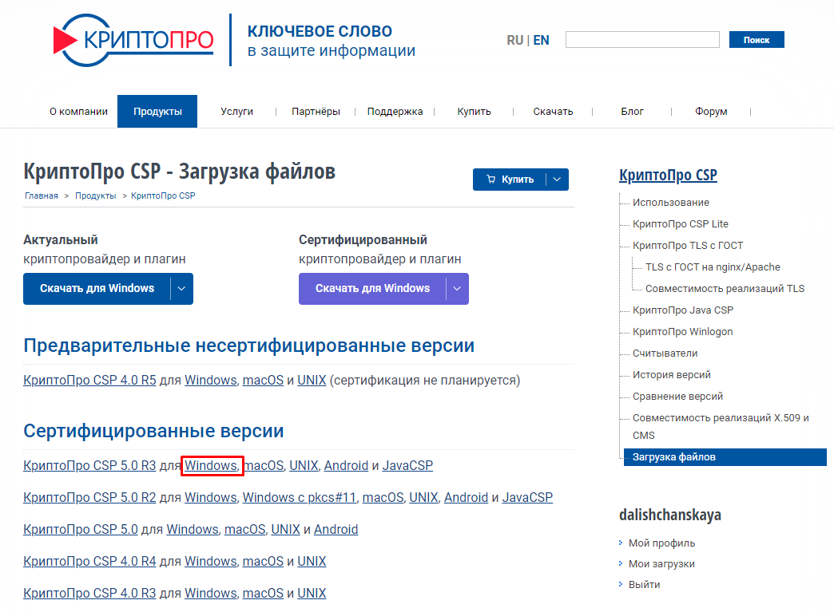Image resolution: width=834 pixels, height=612 pixels.
Task: Download Сертифицированный криптопровайдер for Windows
Action: [x=372, y=289]
